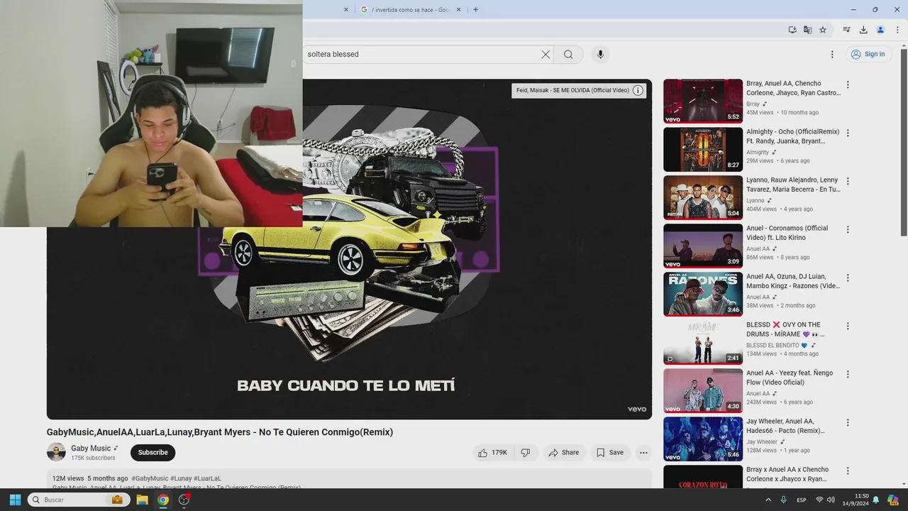Open the browser downloads icon
The height and width of the screenshot is (511, 908).
(x=863, y=29)
